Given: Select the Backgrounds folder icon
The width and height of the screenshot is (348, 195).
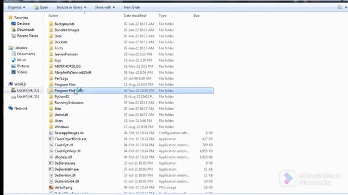Looking at the screenshot, I should pyautogui.click(x=51, y=24).
